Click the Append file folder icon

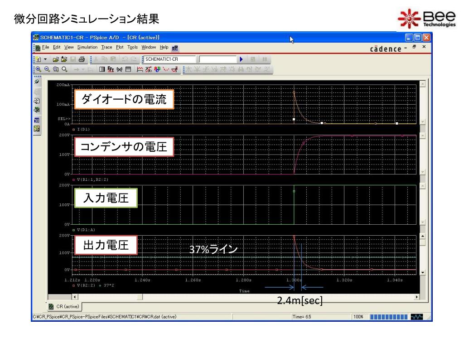coord(64,59)
